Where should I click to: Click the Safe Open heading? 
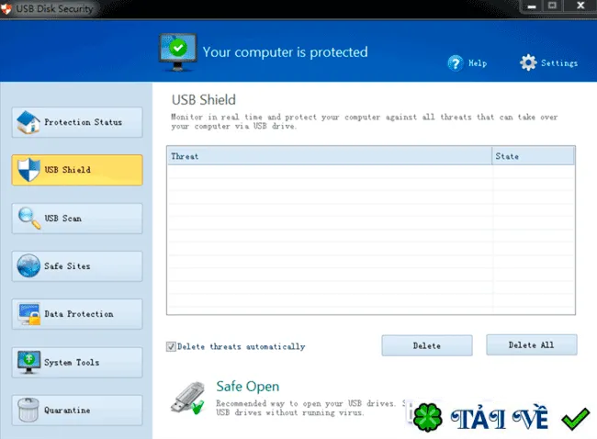(x=248, y=387)
